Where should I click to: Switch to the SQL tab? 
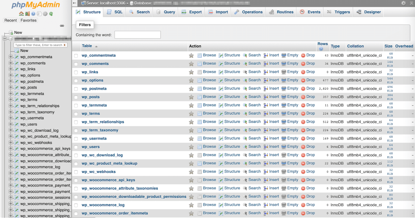114,12
